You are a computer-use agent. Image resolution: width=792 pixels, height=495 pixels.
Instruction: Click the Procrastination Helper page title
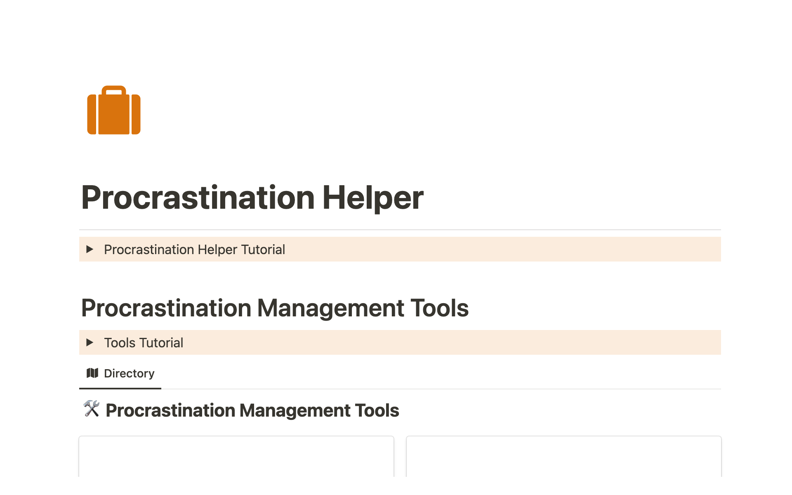252,198
